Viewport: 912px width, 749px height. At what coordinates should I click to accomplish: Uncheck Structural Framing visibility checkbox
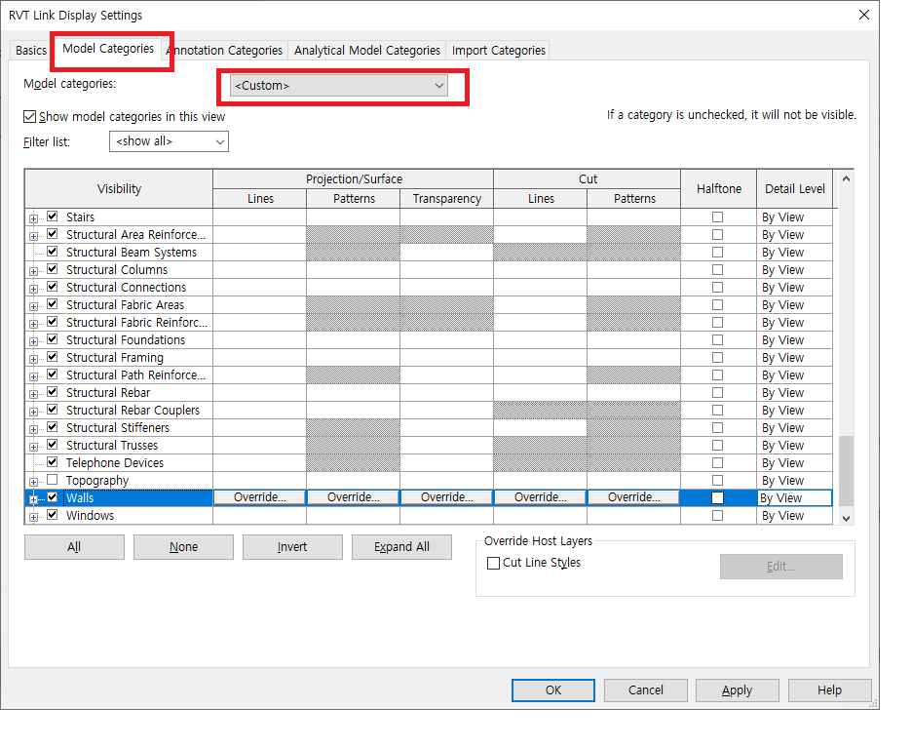pos(53,357)
